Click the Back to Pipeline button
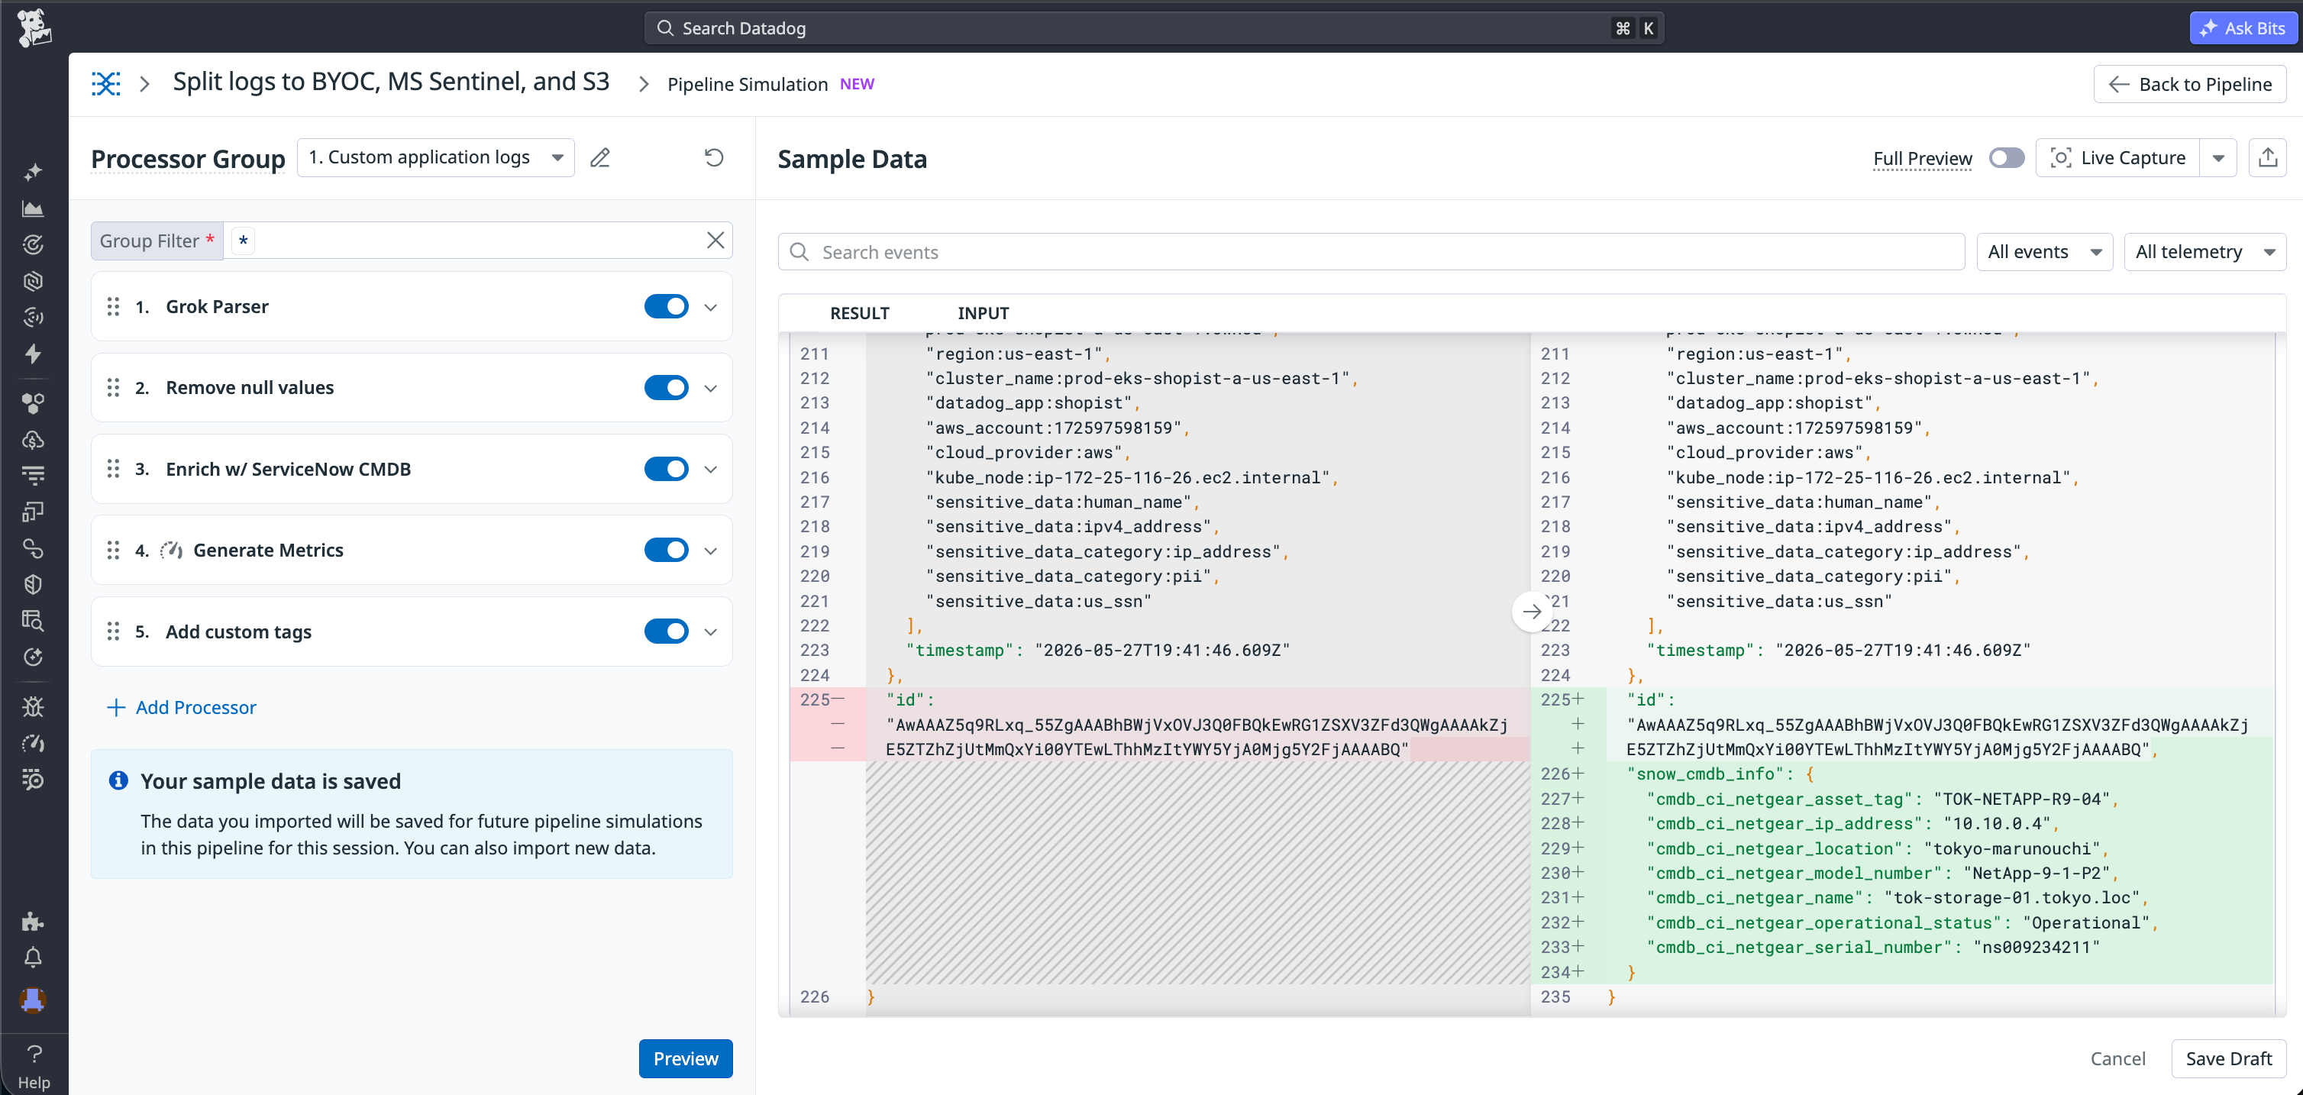 [2189, 84]
